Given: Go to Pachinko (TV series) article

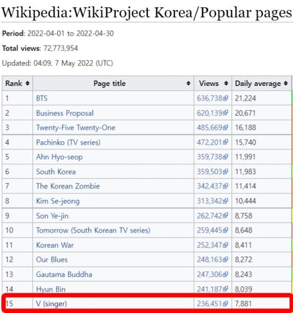Looking at the screenshot, I should (x=68, y=142).
